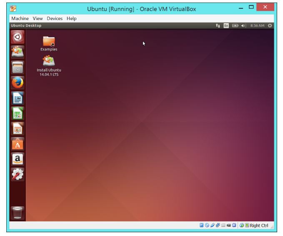
Task: Click VirtualBox hard disk activity indicator
Action: 201,225
